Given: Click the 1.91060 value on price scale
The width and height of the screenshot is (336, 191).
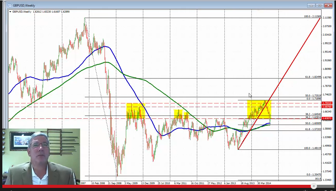Looking at the screenshot, I should (x=327, y=61).
